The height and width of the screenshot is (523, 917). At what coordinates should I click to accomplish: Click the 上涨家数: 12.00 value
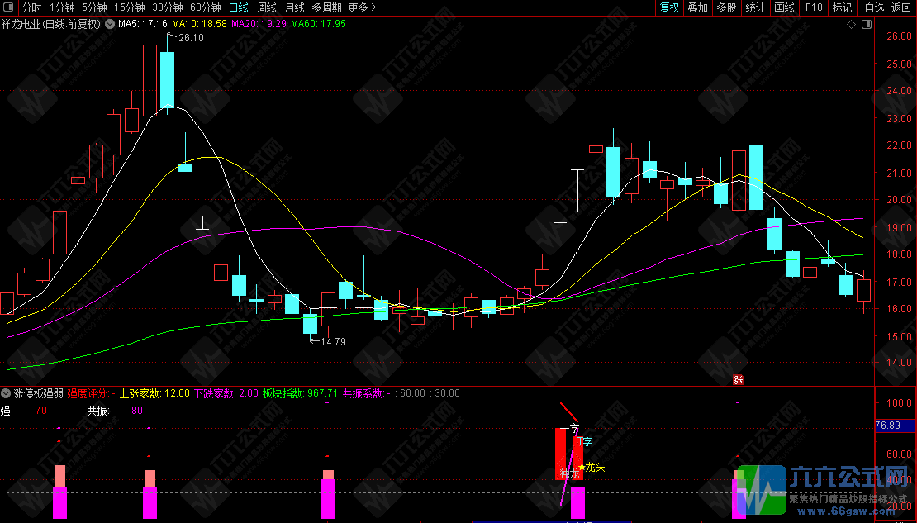155,393
